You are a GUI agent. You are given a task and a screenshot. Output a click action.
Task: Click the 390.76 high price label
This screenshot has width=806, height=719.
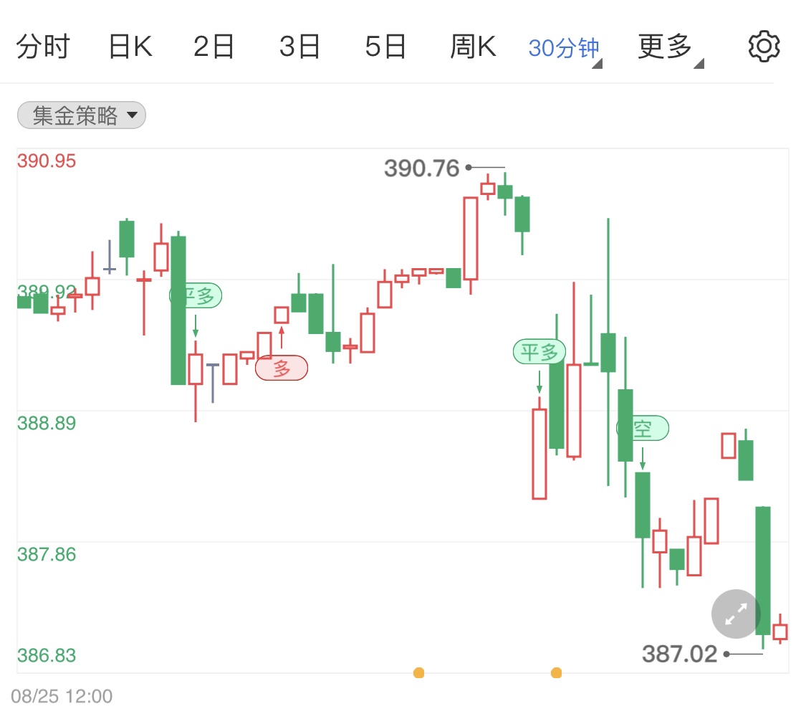pos(421,168)
